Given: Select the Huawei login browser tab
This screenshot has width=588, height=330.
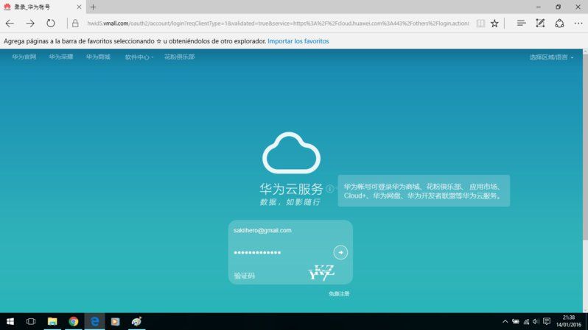Looking at the screenshot, I should click(x=43, y=7).
